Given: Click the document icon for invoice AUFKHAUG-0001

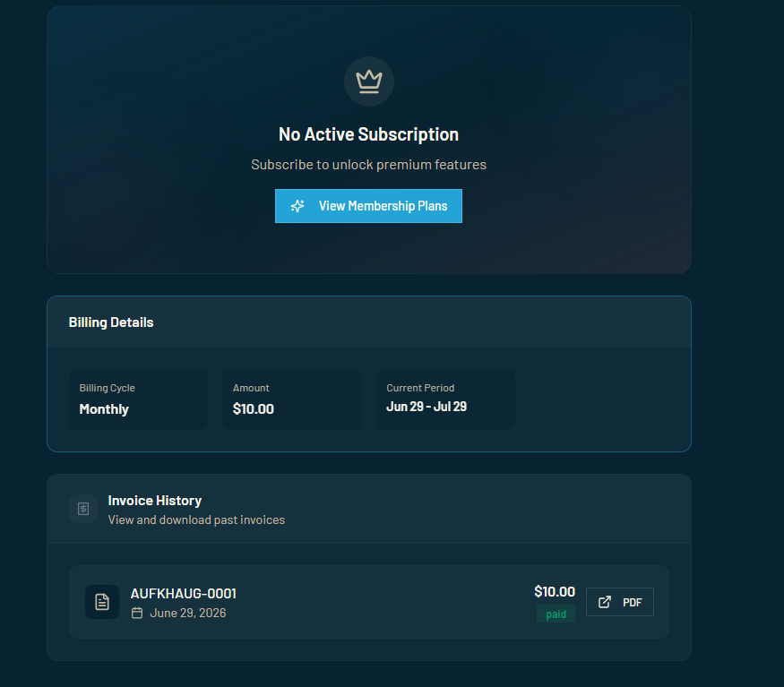Looking at the screenshot, I should coord(102,602).
